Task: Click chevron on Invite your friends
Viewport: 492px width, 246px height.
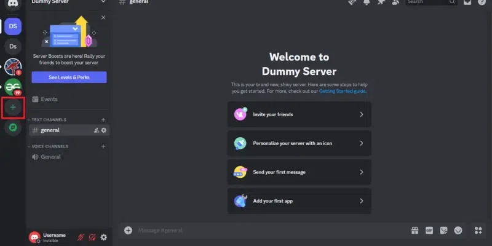Action: pyautogui.click(x=362, y=114)
